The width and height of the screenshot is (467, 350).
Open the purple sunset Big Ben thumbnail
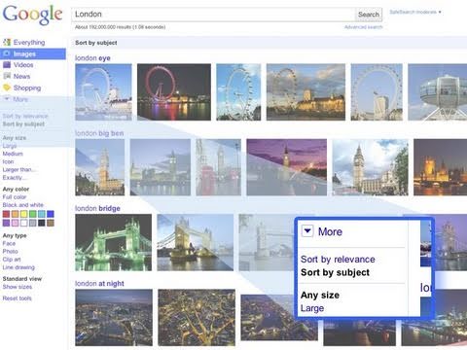287,167
